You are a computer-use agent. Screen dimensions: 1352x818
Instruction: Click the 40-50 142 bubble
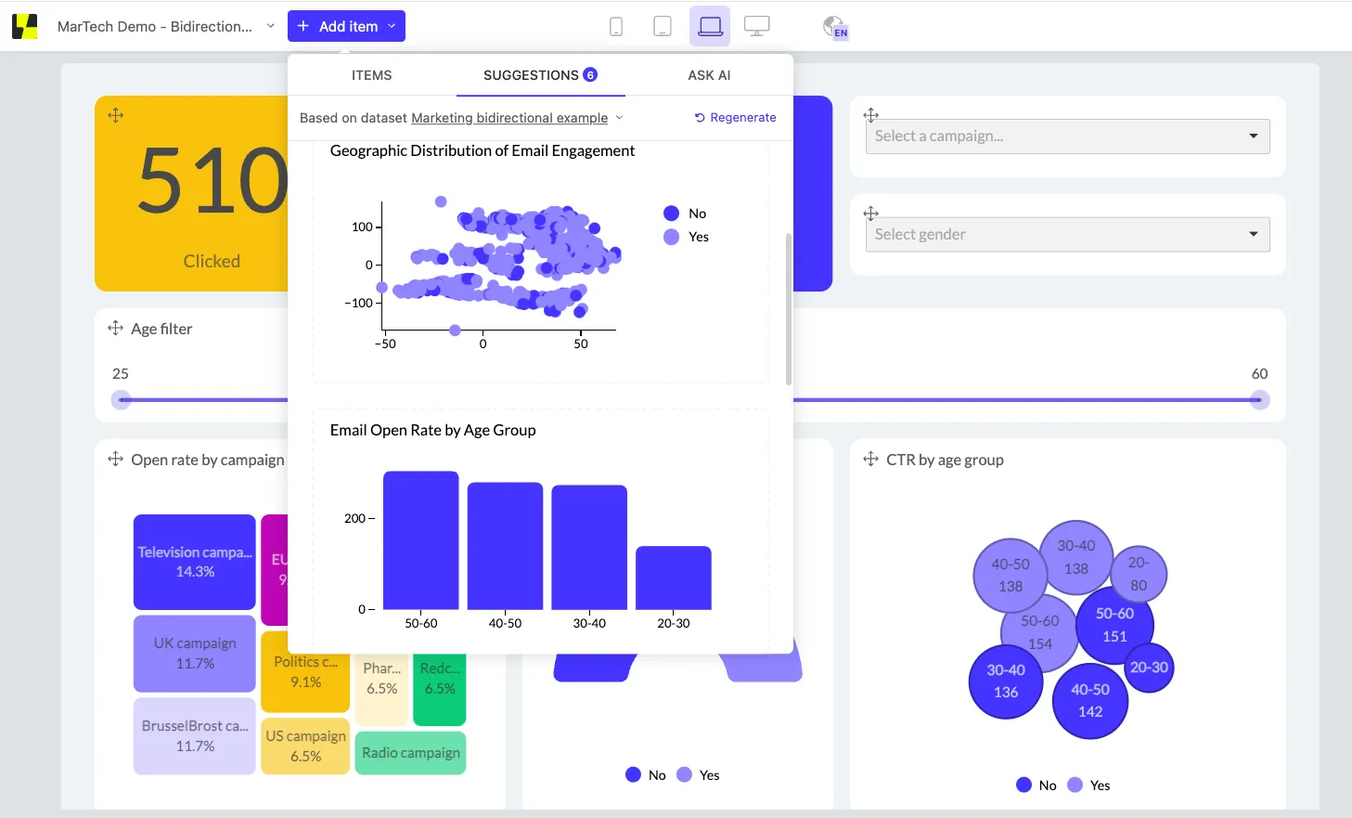[x=1090, y=701]
